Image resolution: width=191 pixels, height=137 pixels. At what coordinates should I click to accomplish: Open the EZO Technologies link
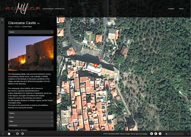click(x=141, y=134)
